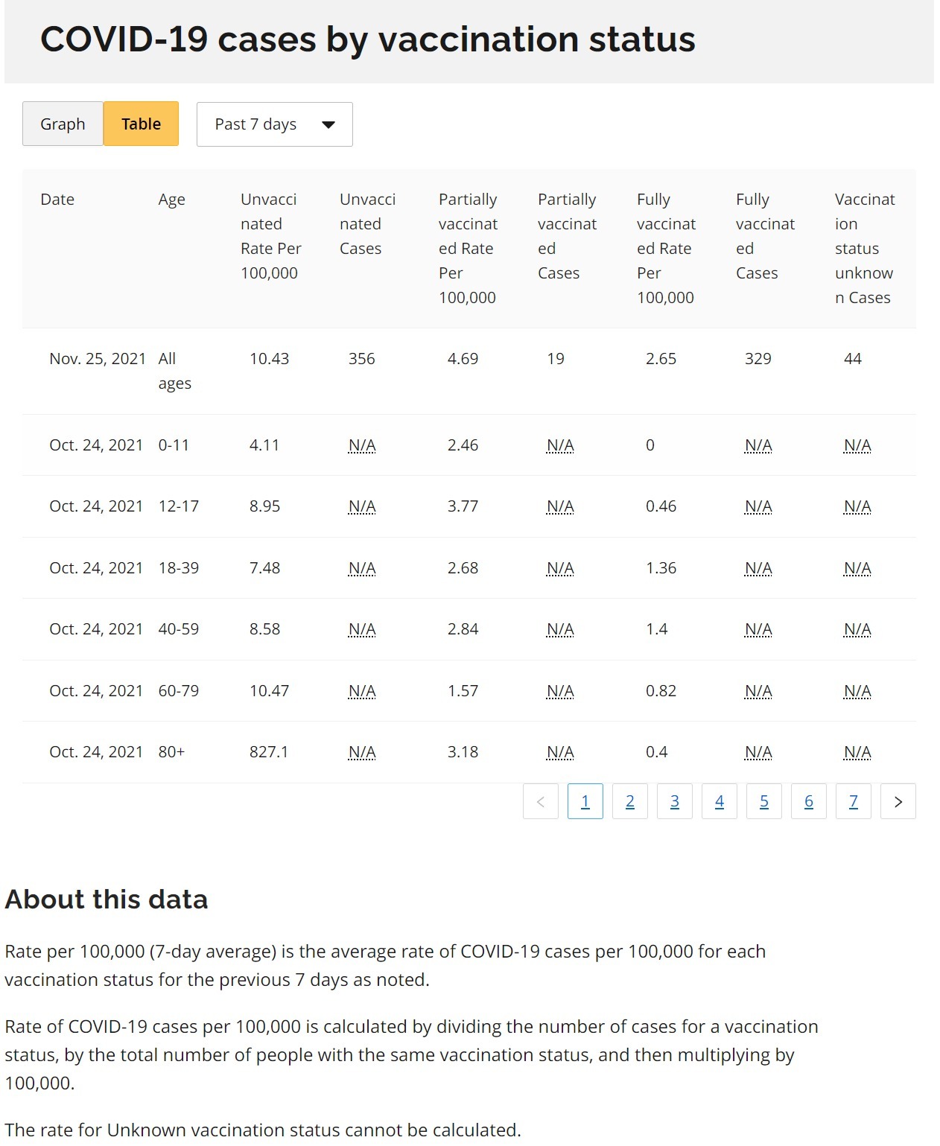Click Unvaccinated Rate Per 100,000 header

click(271, 236)
